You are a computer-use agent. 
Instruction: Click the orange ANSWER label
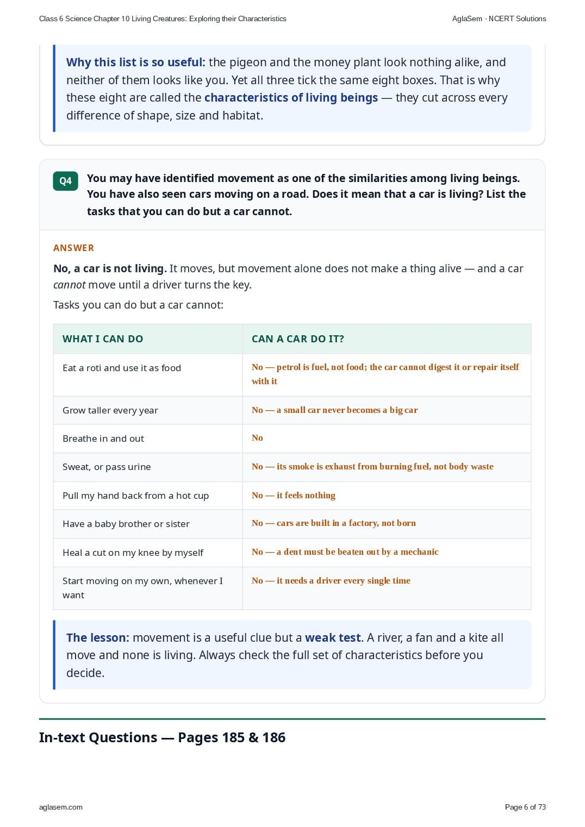click(73, 248)
